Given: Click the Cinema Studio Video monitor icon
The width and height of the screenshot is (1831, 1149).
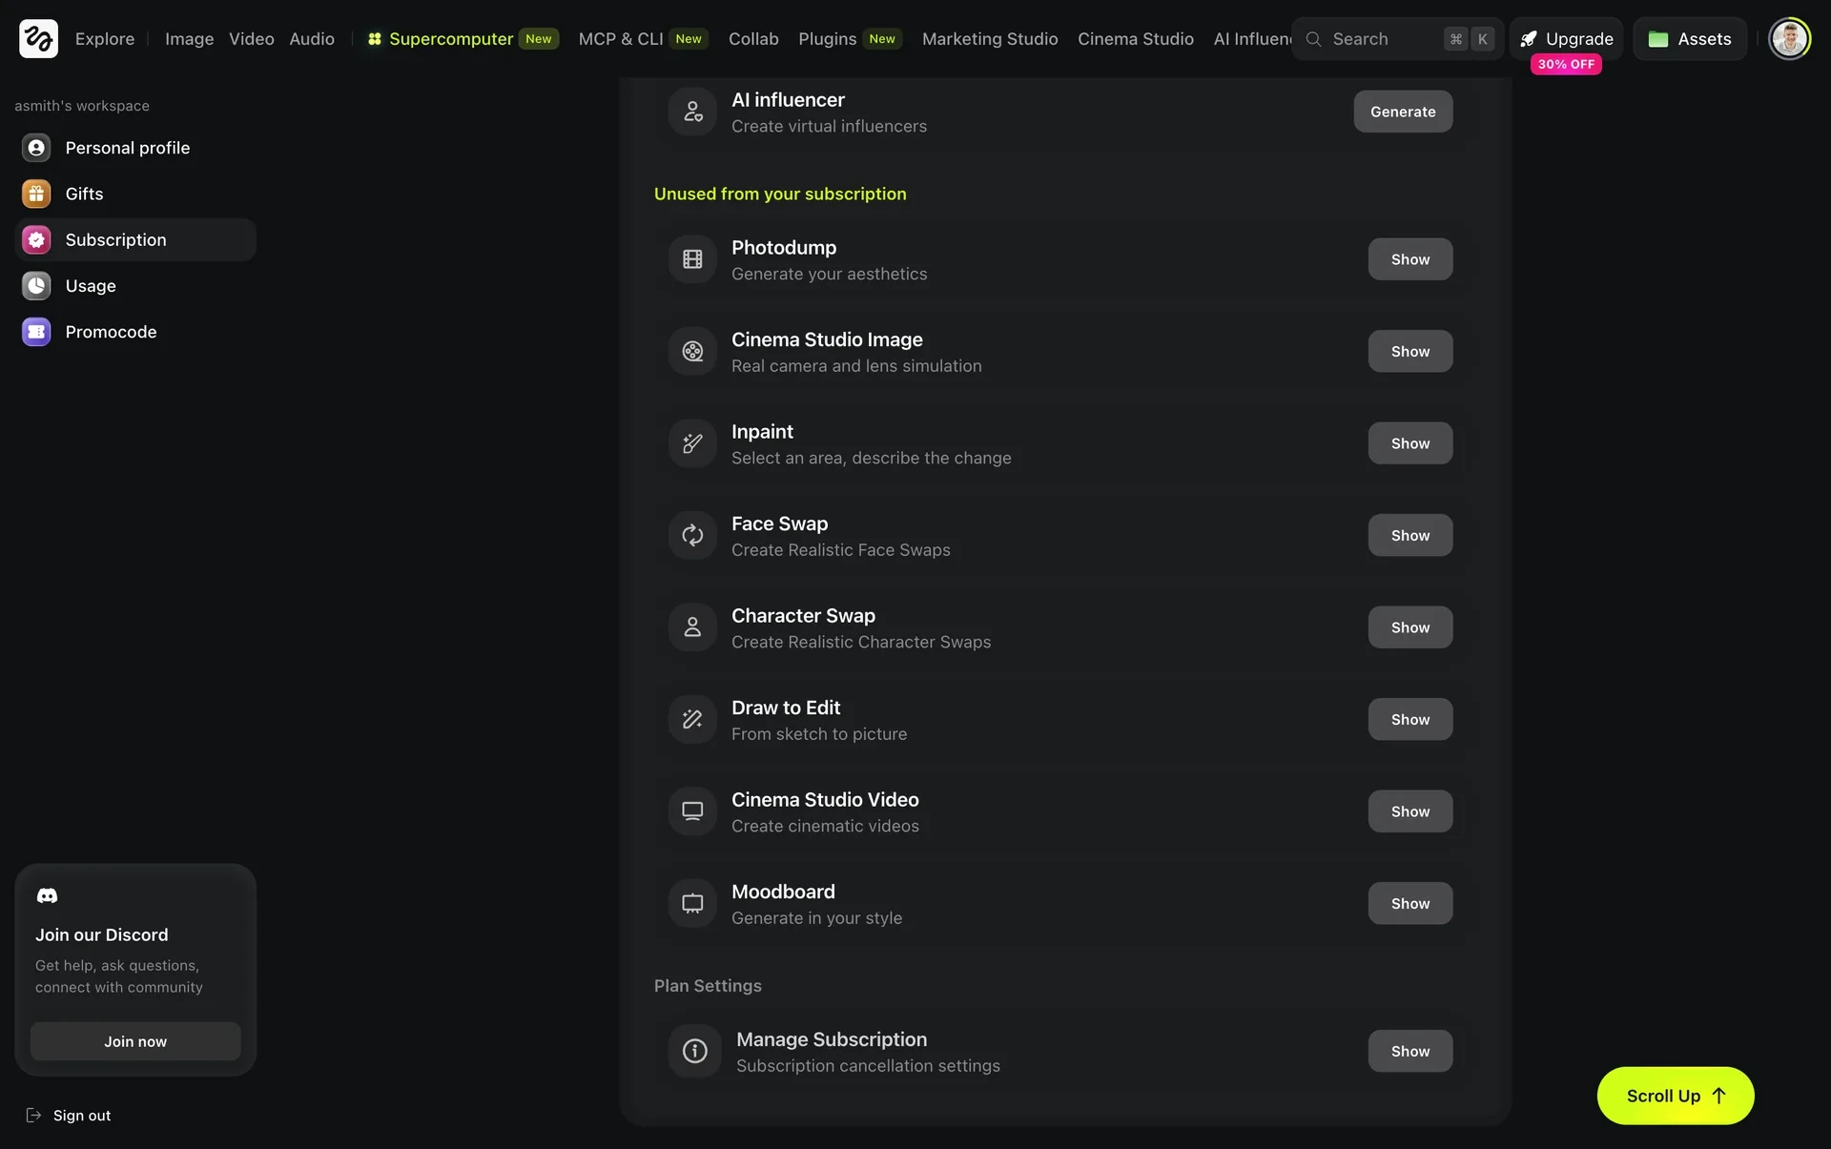Looking at the screenshot, I should [x=692, y=811].
